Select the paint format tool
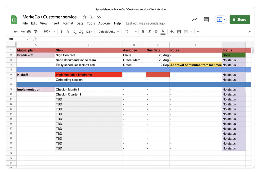 click(x=36, y=32)
